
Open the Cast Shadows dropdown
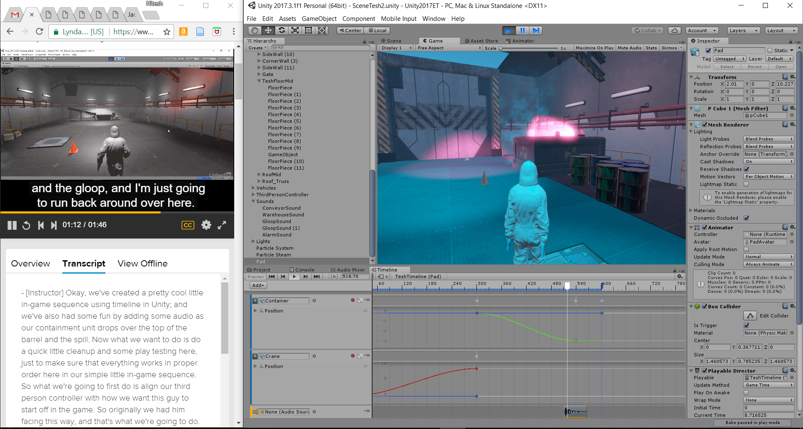(x=769, y=162)
